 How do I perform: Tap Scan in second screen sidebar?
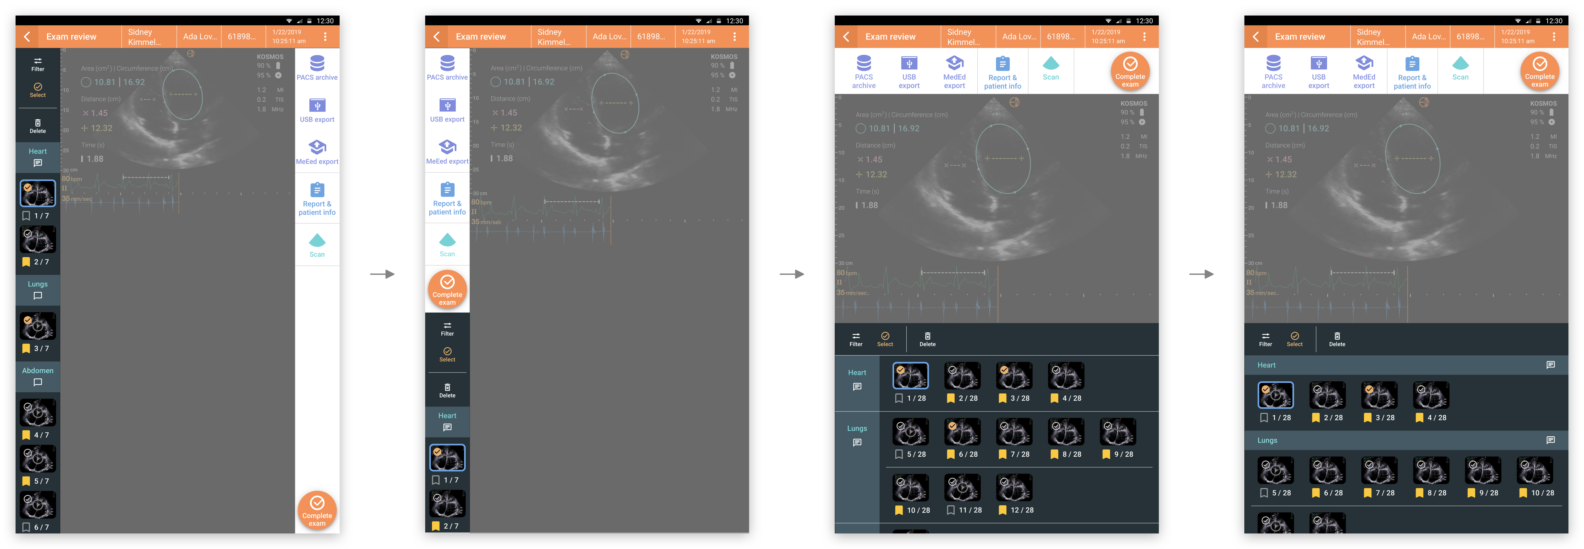point(447,245)
